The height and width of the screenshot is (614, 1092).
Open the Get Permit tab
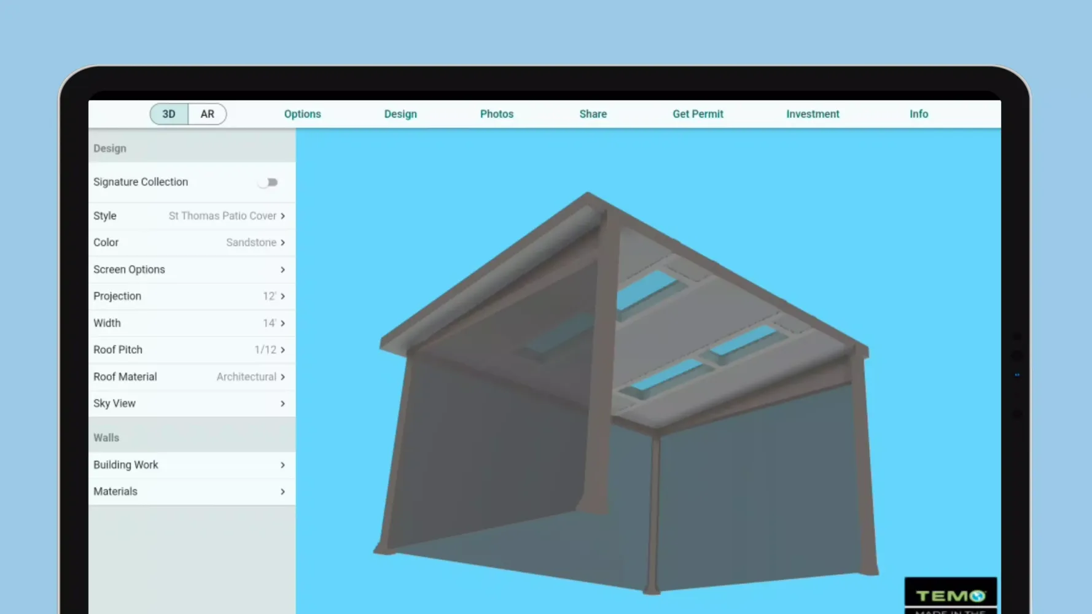[x=698, y=114]
